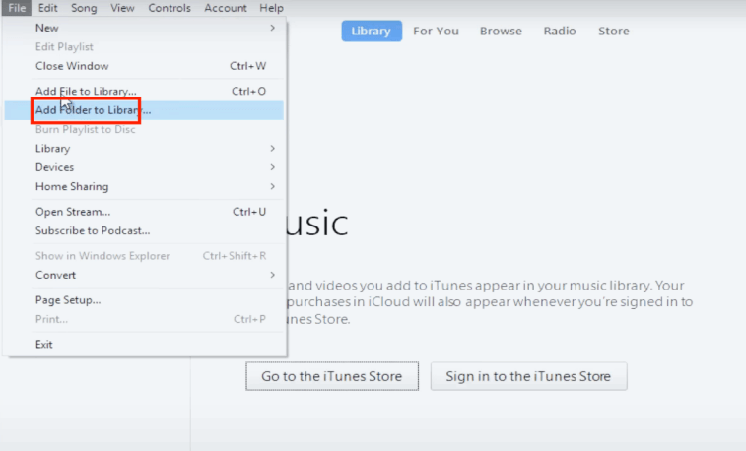Image resolution: width=746 pixels, height=451 pixels.
Task: Click the greyed Print item
Action: coord(144,319)
